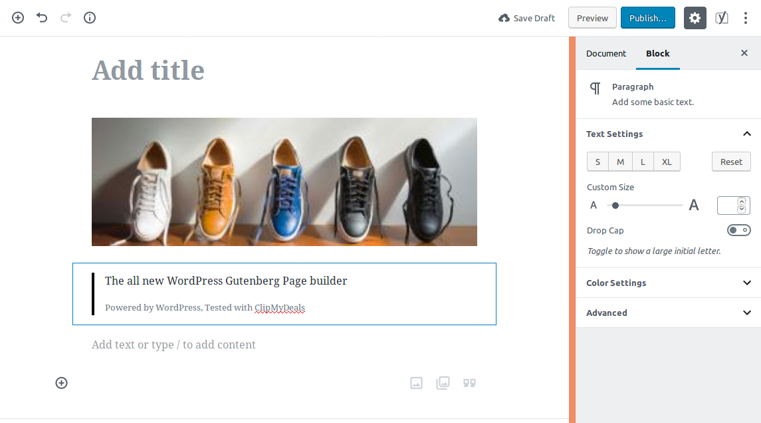Click the Custom Size slider handle
Screen dimensions: 761x423
tap(615, 206)
